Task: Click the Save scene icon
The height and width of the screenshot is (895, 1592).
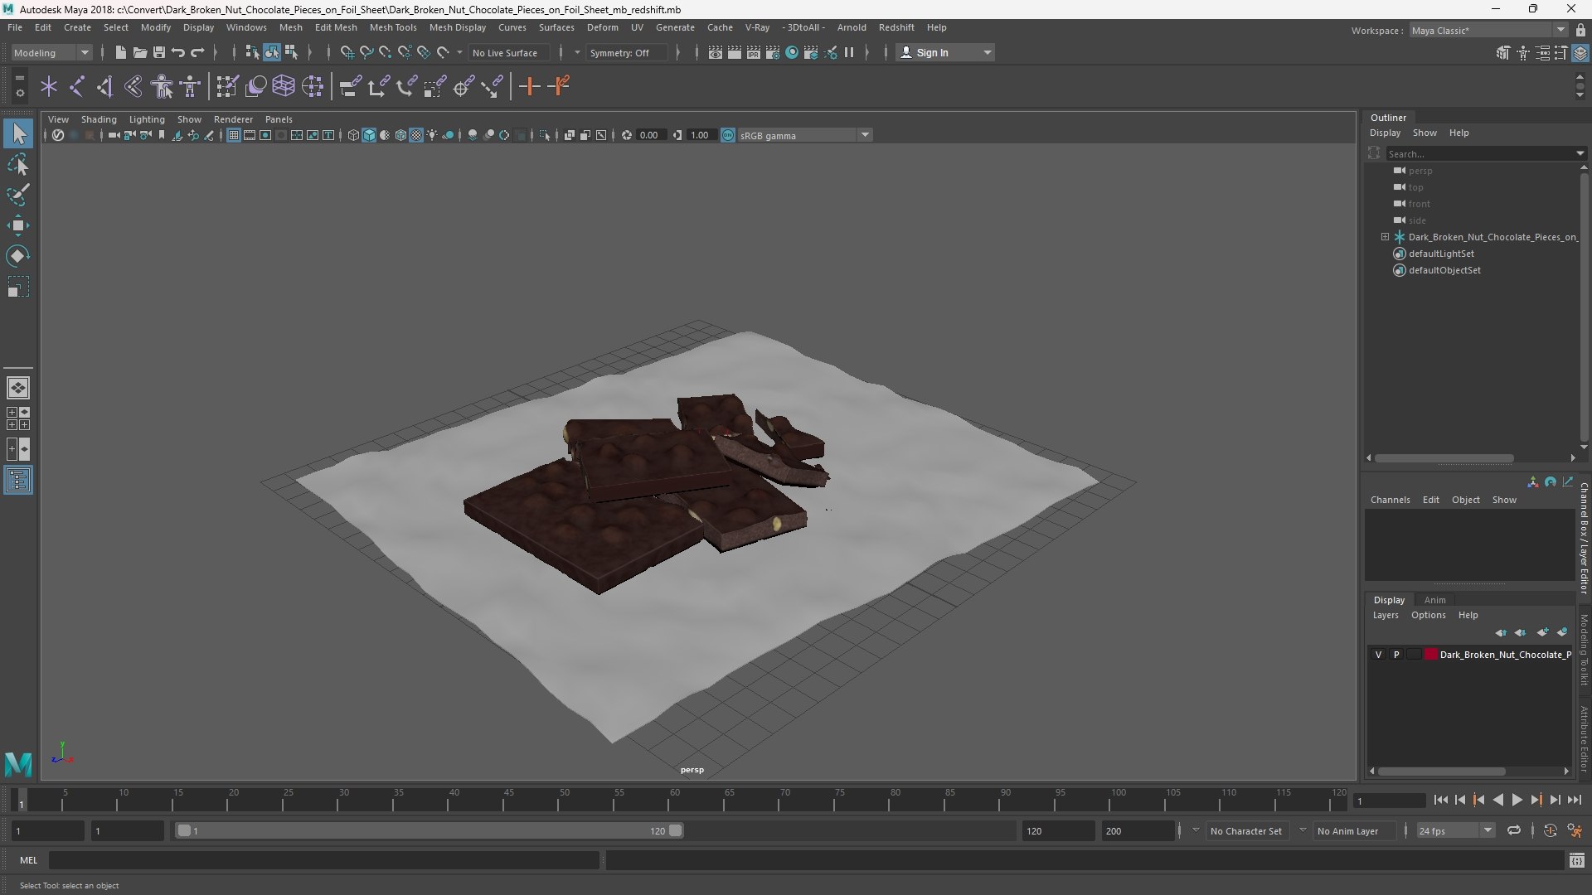Action: point(159,52)
